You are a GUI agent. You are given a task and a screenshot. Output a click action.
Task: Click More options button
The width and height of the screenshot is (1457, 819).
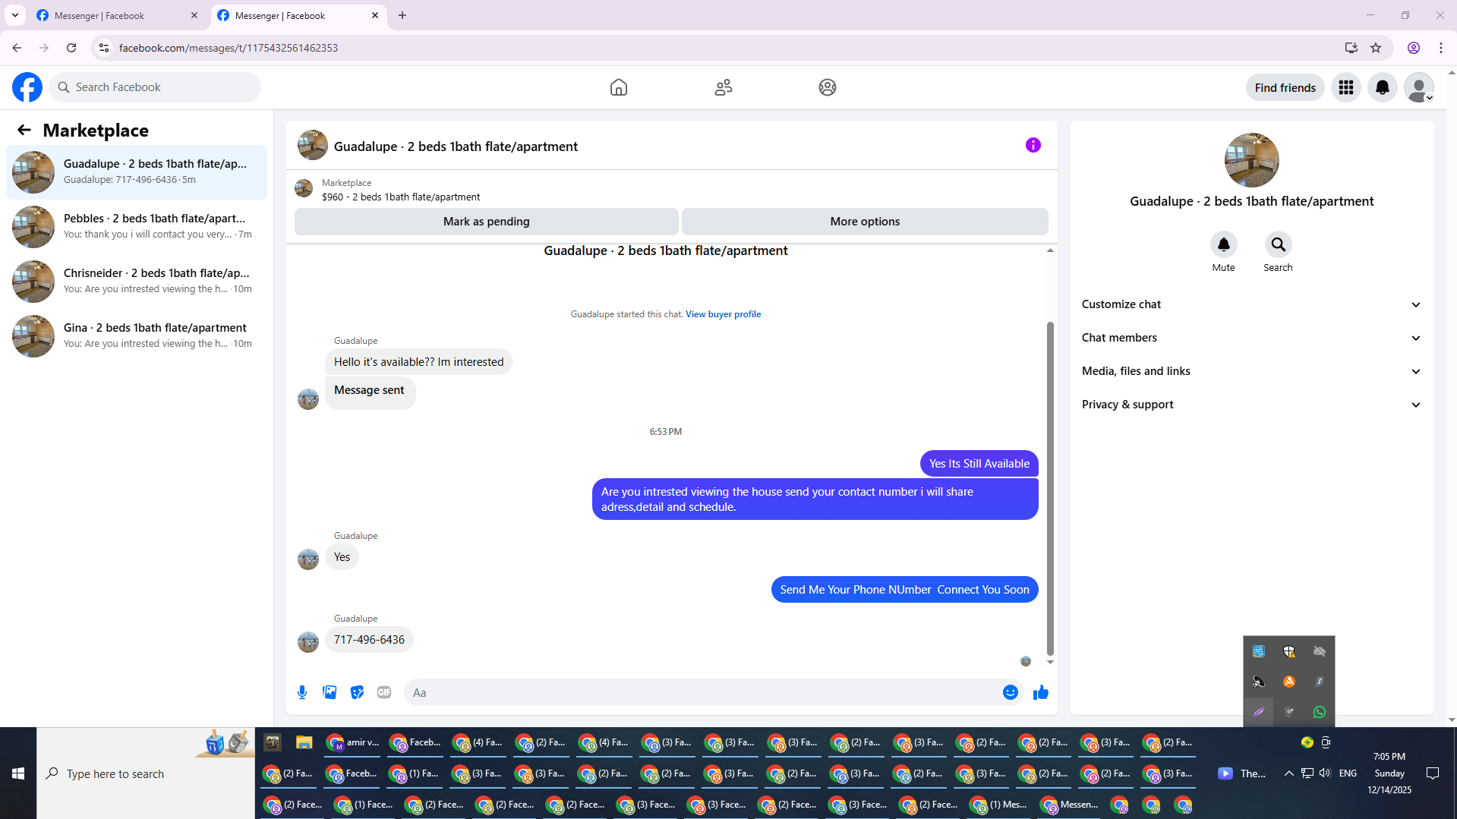[865, 222]
